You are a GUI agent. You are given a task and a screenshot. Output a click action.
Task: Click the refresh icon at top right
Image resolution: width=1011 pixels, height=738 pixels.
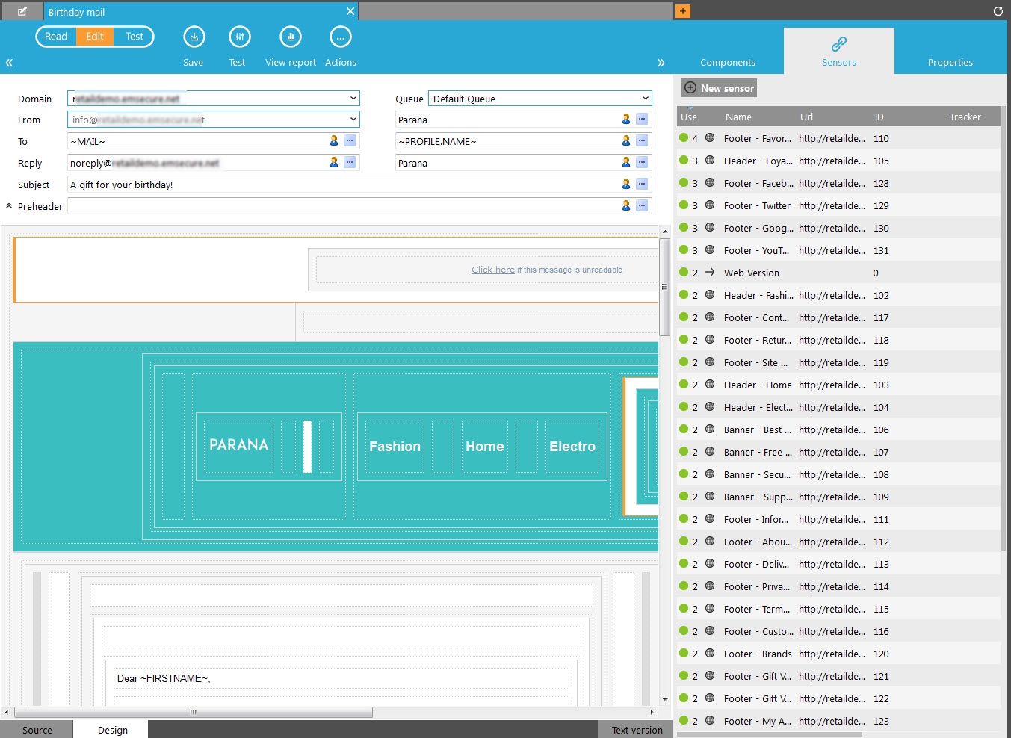click(998, 11)
